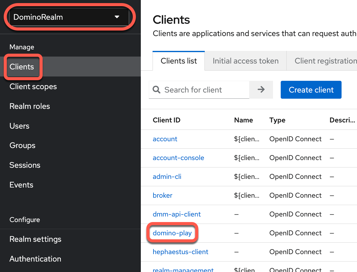357x272 pixels.
Task: Open the dmm-api-client link
Action: (x=177, y=214)
